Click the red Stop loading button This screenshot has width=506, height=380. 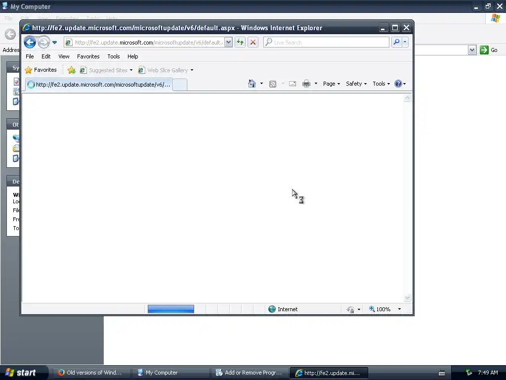(x=253, y=43)
